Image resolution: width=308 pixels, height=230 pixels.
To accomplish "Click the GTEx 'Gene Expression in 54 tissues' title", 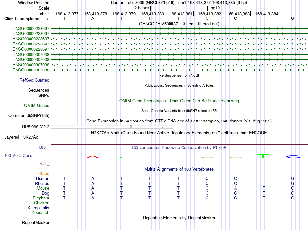I will [179, 121].
